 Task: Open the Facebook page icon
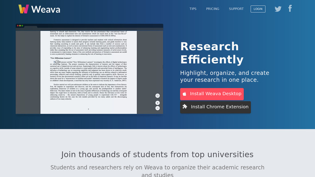(290, 9)
